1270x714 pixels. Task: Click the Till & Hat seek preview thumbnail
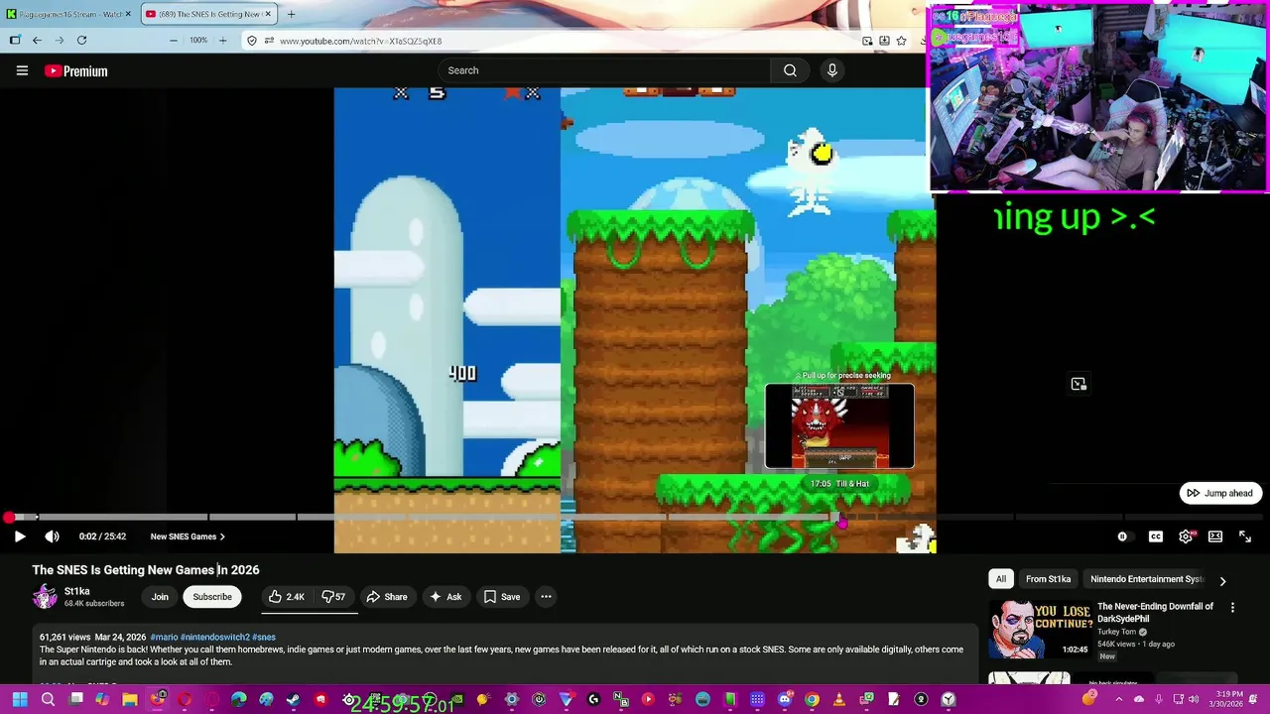839,426
